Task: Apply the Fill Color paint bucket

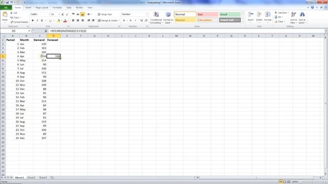Action: click(x=59, y=20)
